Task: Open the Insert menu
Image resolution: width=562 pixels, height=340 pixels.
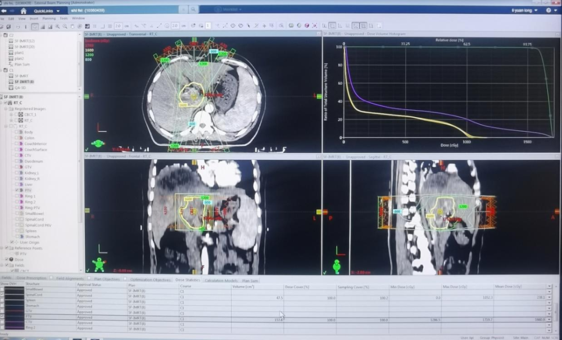Action: point(34,19)
